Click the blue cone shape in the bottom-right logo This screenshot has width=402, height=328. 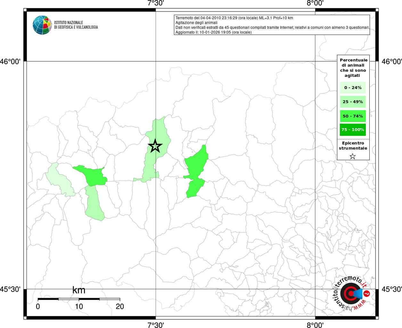(359, 293)
